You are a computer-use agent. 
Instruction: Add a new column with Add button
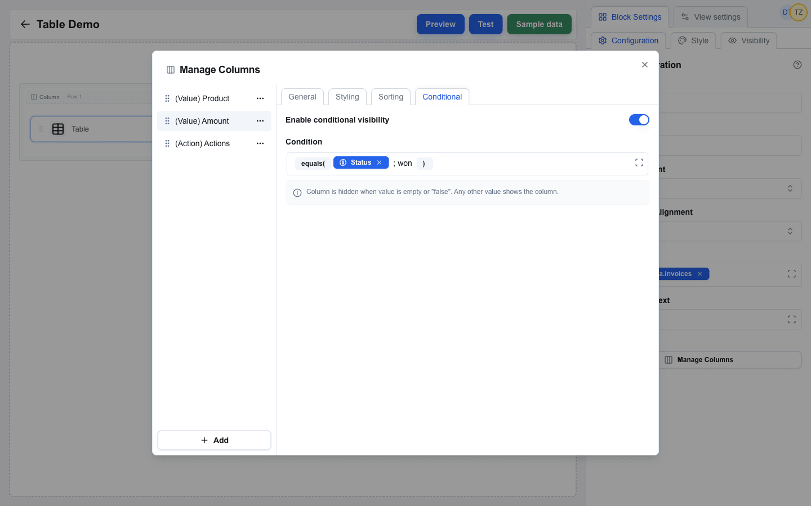point(214,440)
